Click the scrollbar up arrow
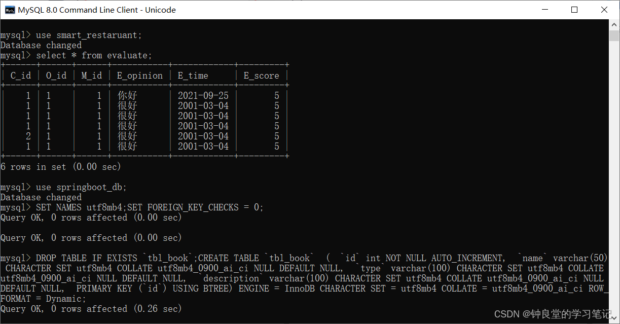 click(614, 25)
